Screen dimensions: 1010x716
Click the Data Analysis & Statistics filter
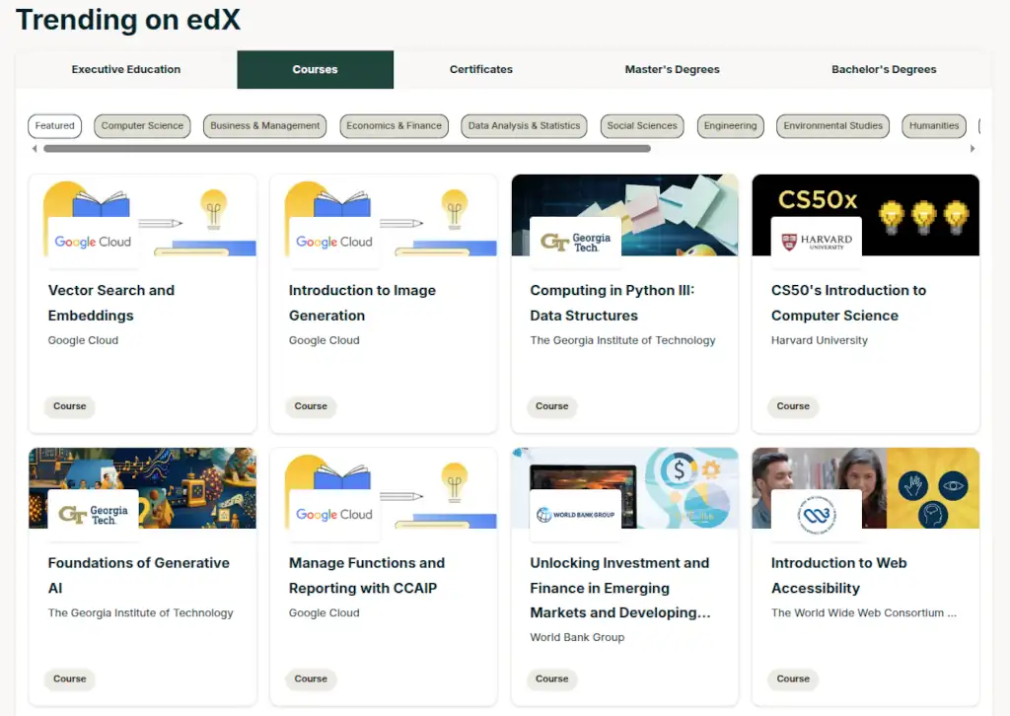525,125
